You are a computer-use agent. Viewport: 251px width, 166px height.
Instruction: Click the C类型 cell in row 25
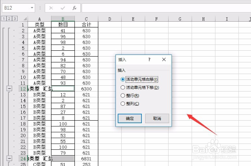40,164
